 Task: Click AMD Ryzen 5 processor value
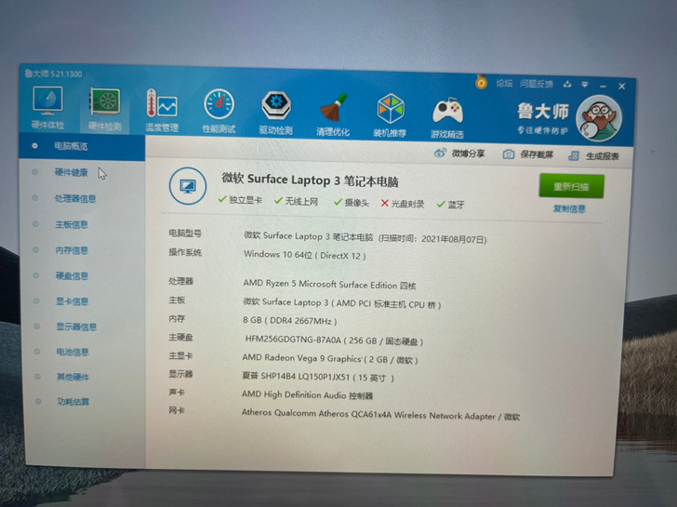click(x=329, y=284)
